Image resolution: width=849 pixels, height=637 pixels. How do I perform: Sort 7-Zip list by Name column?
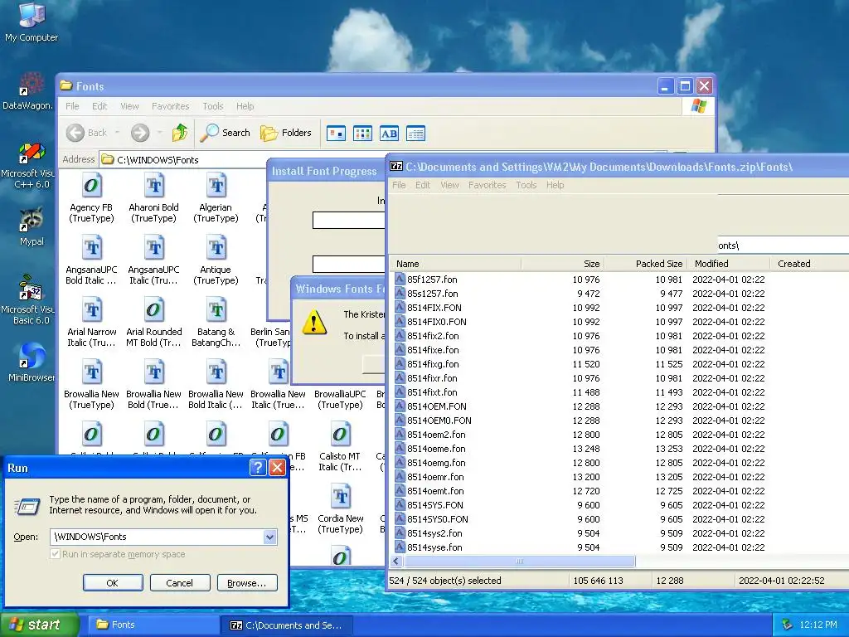pyautogui.click(x=456, y=264)
